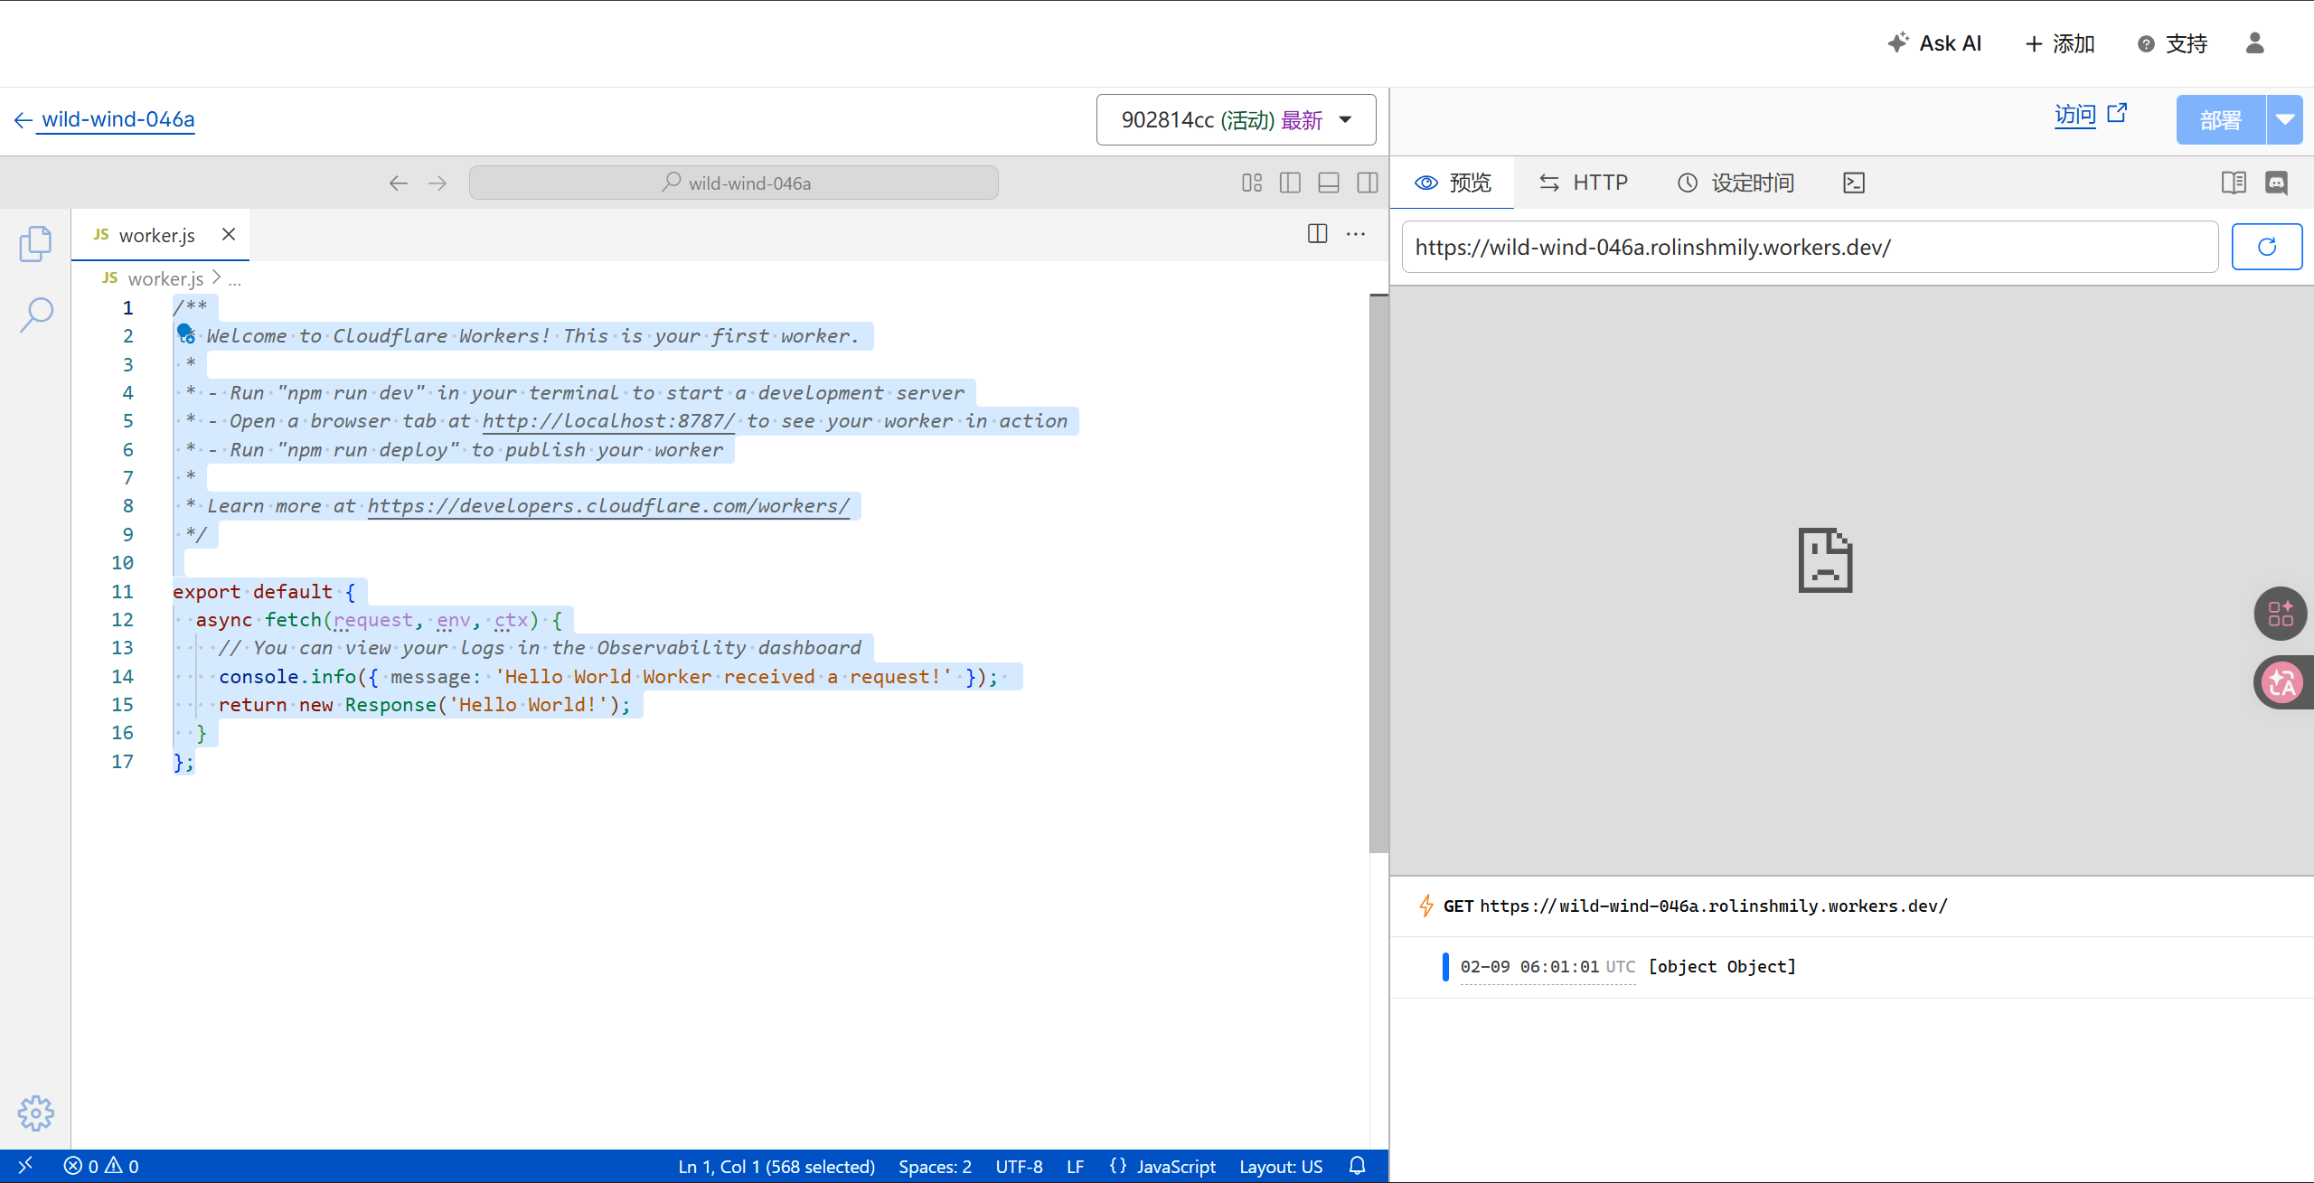The width and height of the screenshot is (2314, 1183).
Task: Open the documentation book icon
Action: coord(2234,183)
